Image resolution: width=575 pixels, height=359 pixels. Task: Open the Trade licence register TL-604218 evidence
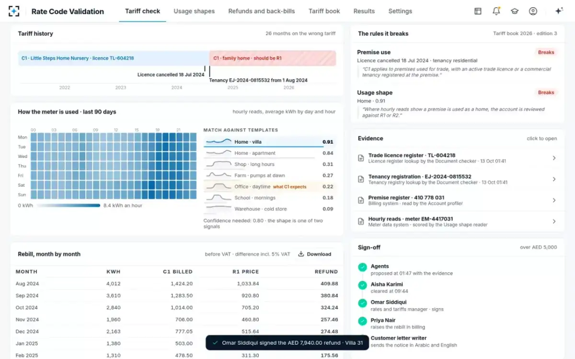tap(457, 158)
